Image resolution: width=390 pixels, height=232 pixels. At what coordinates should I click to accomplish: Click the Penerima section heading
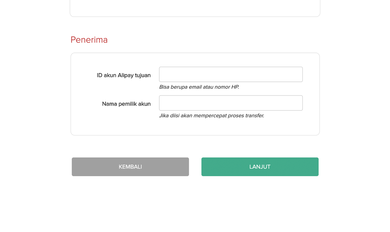click(x=89, y=40)
